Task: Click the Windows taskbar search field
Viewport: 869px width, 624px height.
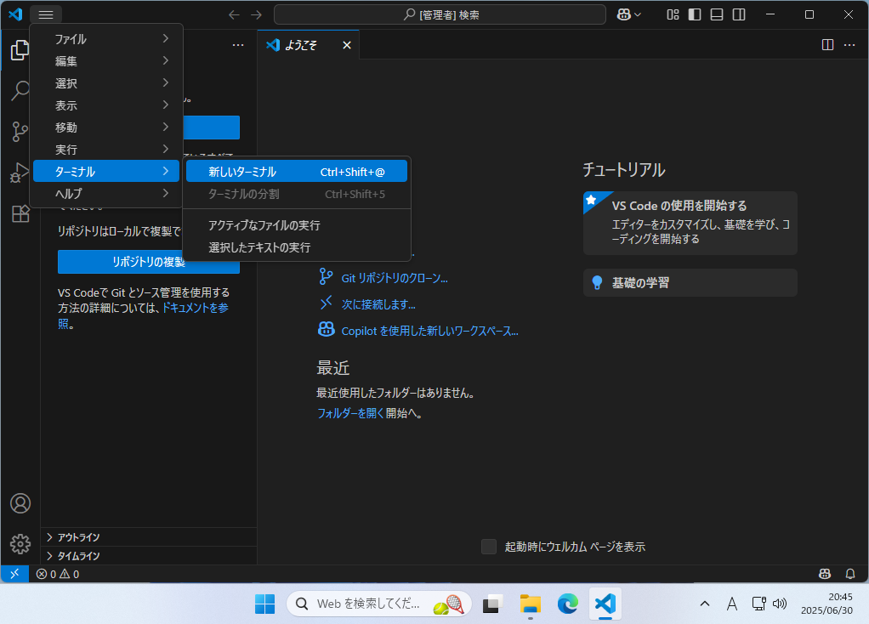Action: click(378, 604)
